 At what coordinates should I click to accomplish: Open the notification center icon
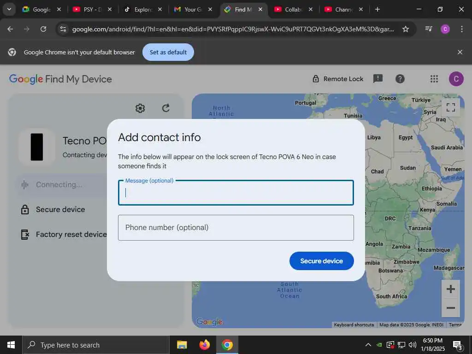point(457,345)
